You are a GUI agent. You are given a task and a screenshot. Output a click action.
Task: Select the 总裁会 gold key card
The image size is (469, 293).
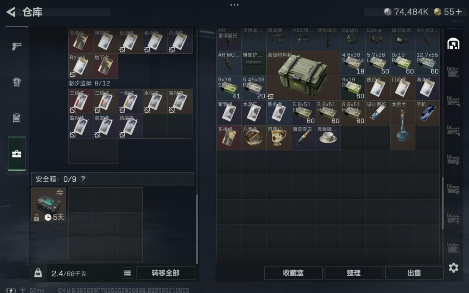[81, 41]
